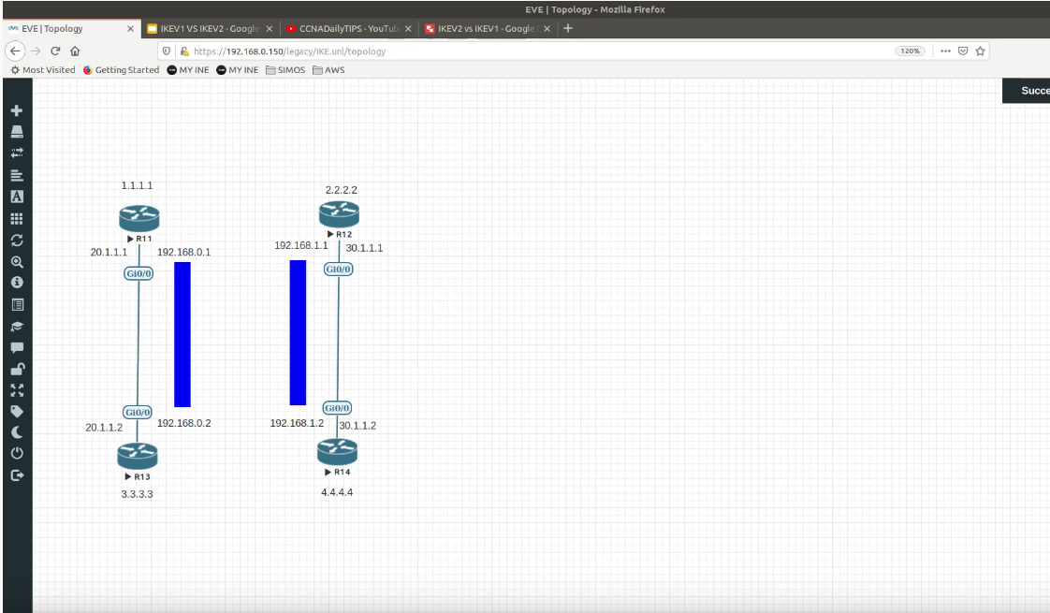Click the 192.168.0.1 text label
This screenshot has width=1050, height=613.
[183, 253]
